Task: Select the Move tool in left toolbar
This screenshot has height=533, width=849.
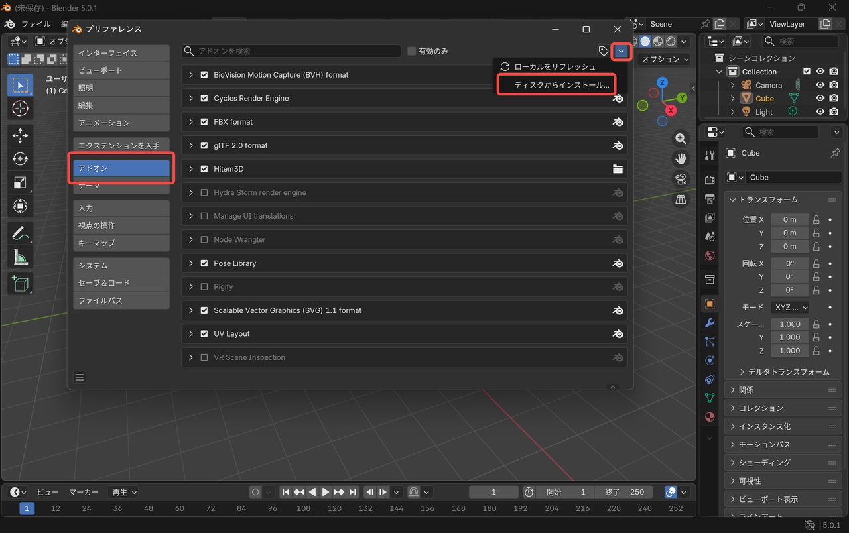Action: coord(20,136)
